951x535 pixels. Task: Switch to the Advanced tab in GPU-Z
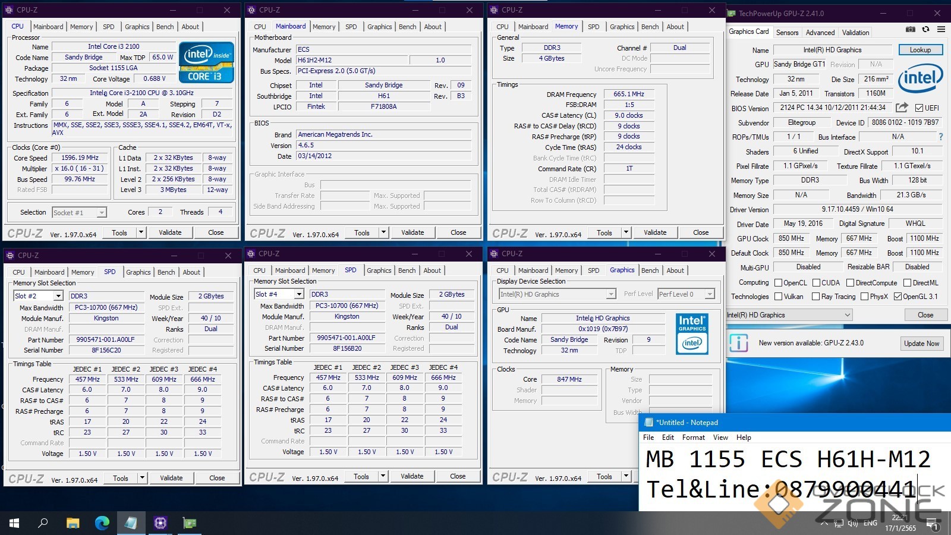[820, 33]
